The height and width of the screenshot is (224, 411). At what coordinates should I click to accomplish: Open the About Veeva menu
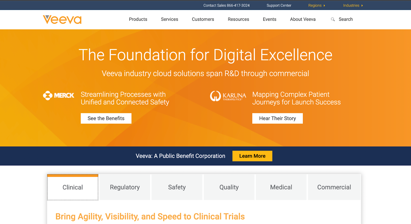[303, 19]
